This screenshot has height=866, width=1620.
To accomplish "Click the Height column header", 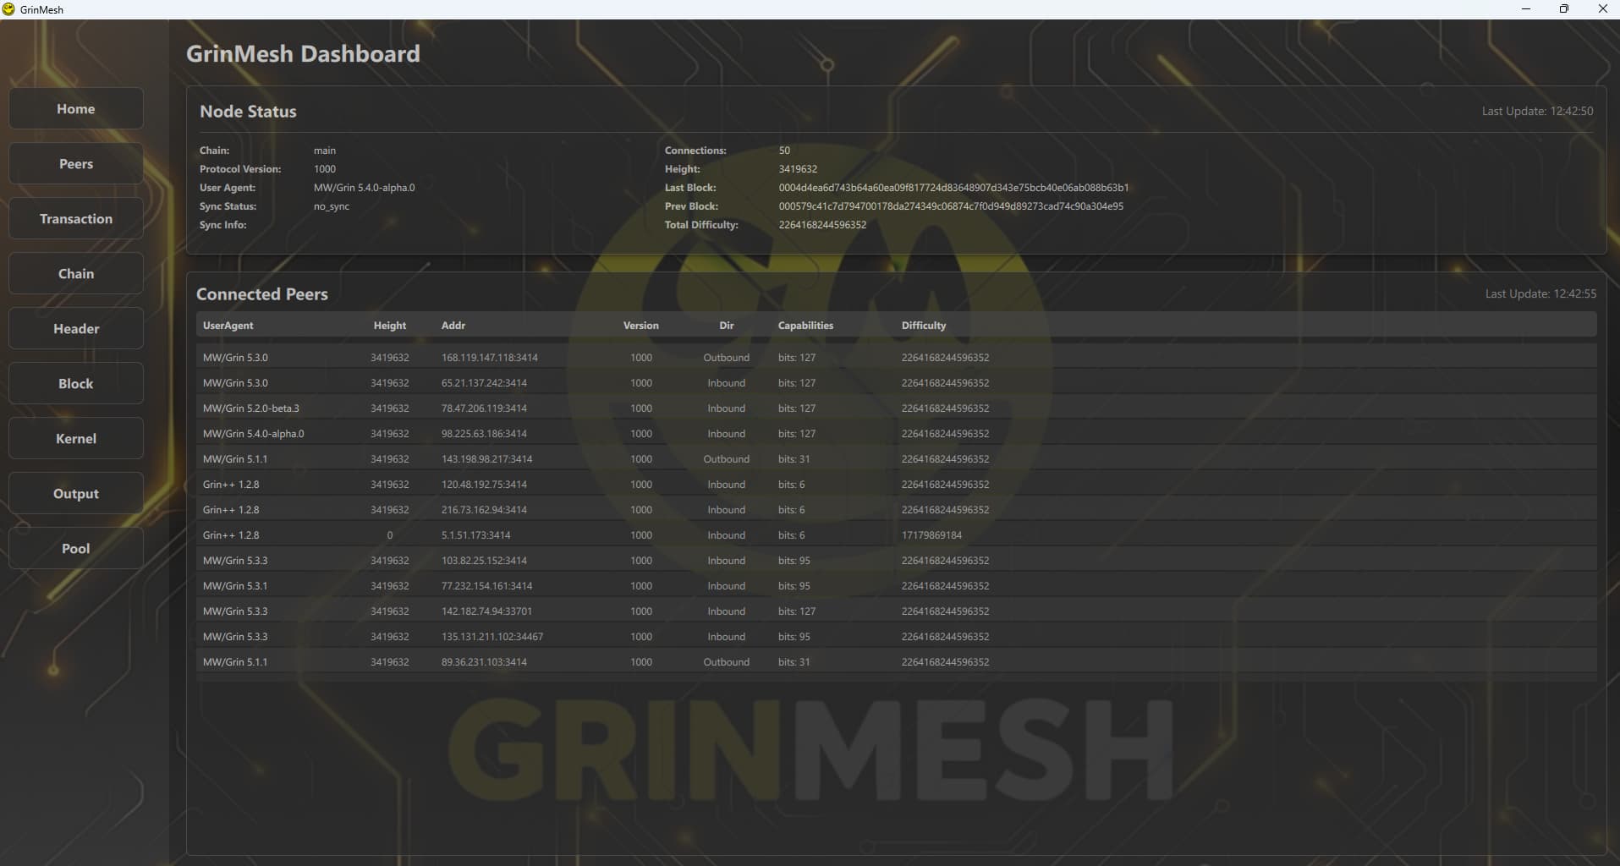I will click(390, 326).
